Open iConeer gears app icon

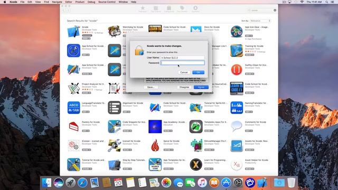tap(73, 146)
